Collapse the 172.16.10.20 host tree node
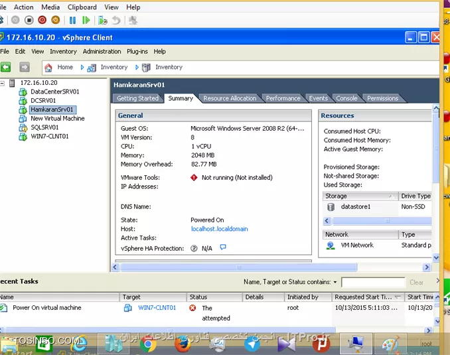 coord(3,83)
